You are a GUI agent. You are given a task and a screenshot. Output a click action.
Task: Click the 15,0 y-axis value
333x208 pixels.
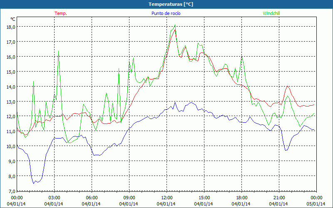click(x=11, y=72)
